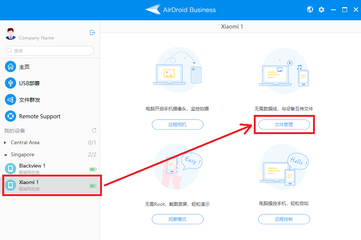Maximize the AirDroid Business window
Screen dimensions: 361x240
pyautogui.click(x=345, y=9)
